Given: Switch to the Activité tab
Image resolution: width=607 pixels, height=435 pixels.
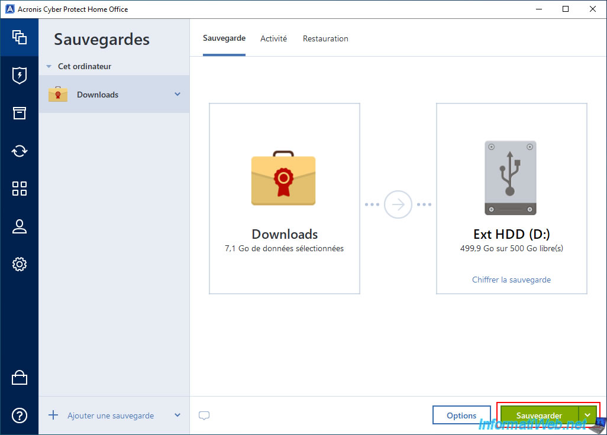Looking at the screenshot, I should [274, 38].
